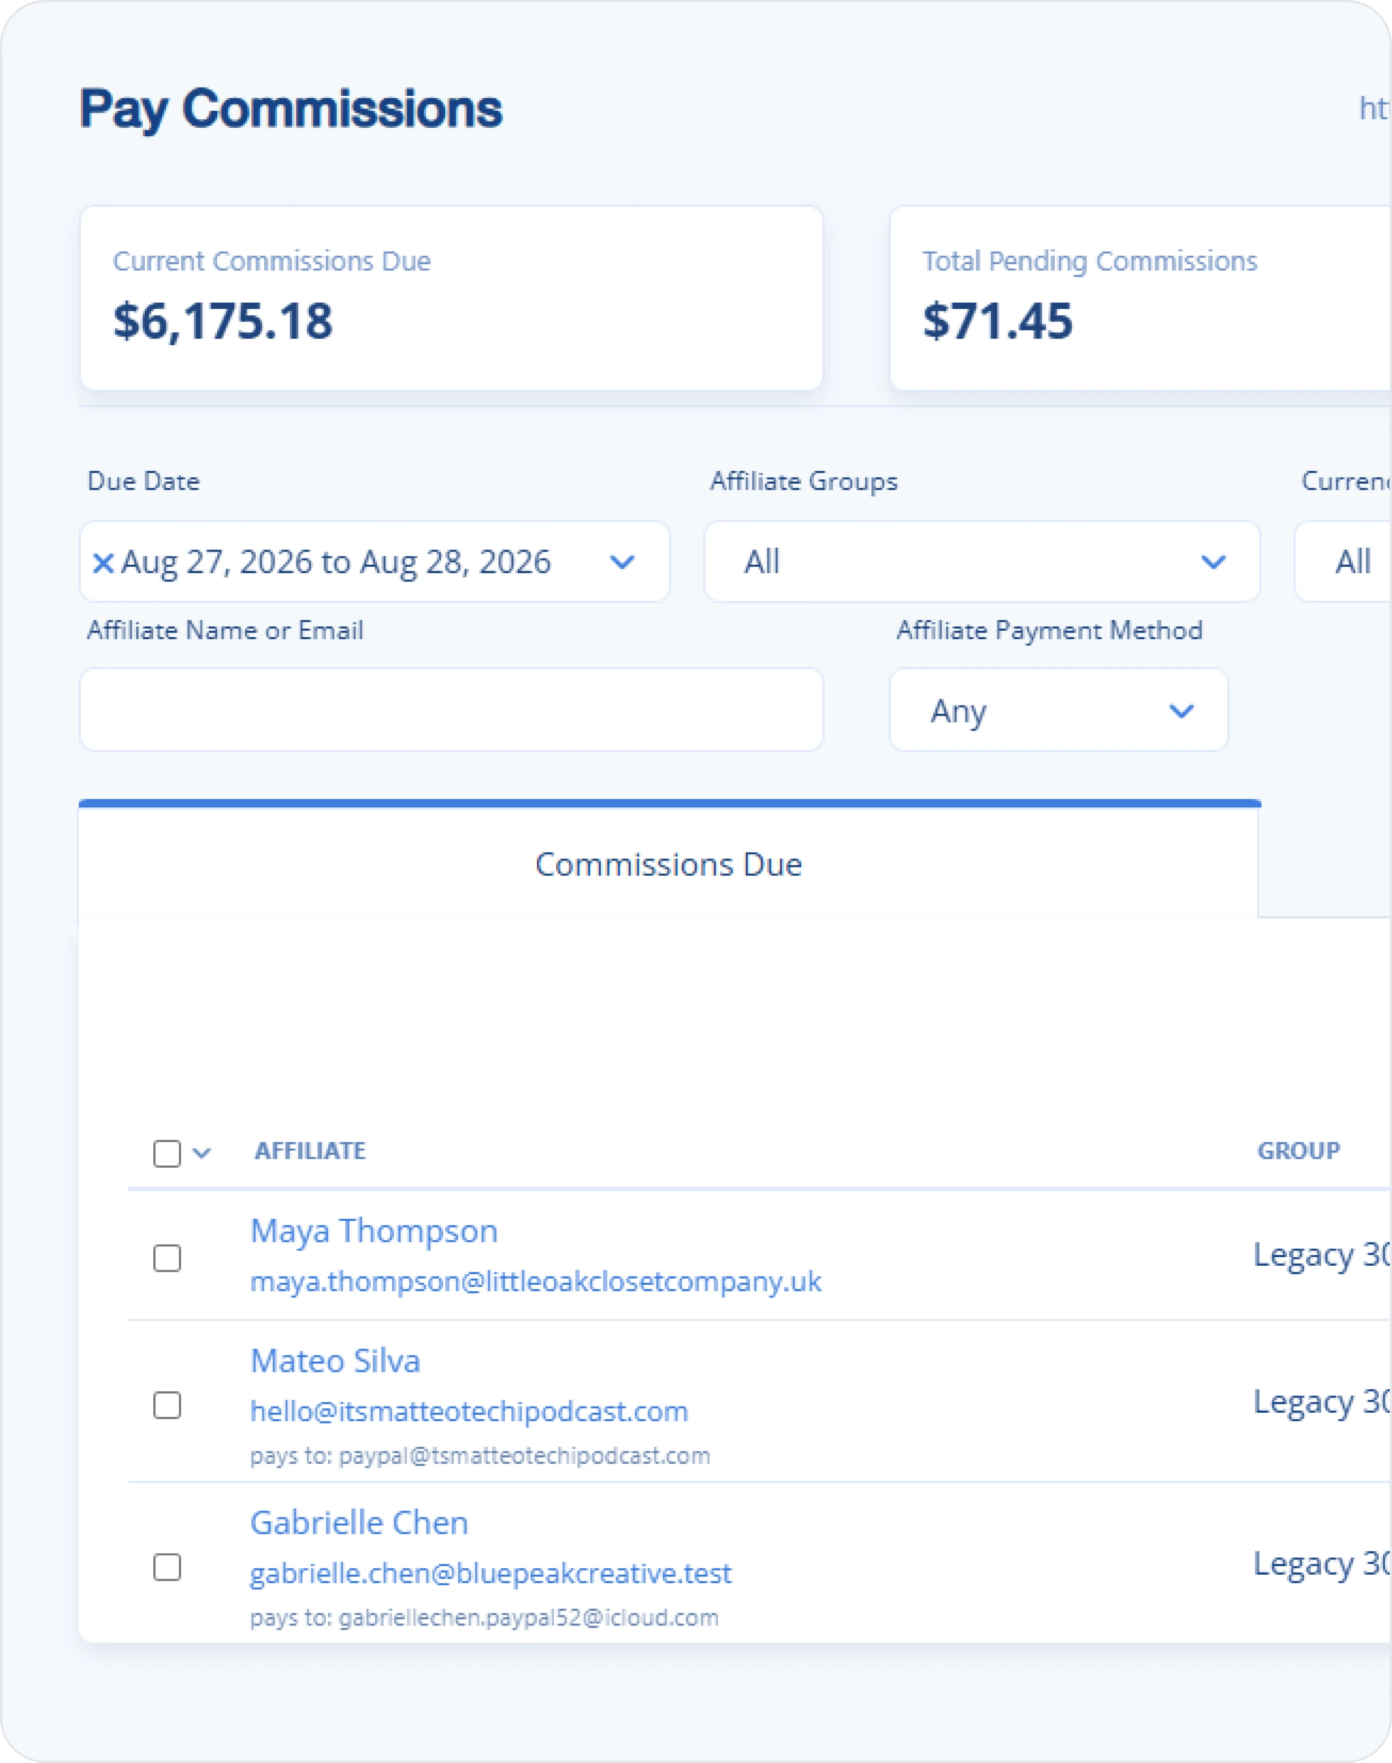This screenshot has height=1763, width=1392.
Task: Open the Affiliate Groups dropdown
Action: pos(982,562)
